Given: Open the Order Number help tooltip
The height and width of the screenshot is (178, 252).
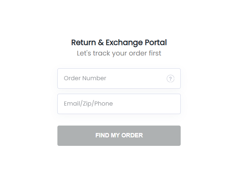Looking at the screenshot, I should point(170,79).
